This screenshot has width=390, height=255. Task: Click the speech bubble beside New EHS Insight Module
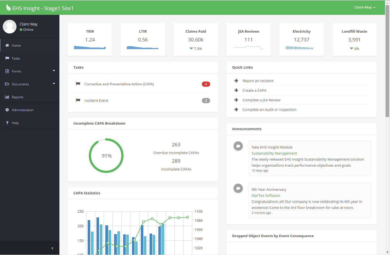point(238,146)
